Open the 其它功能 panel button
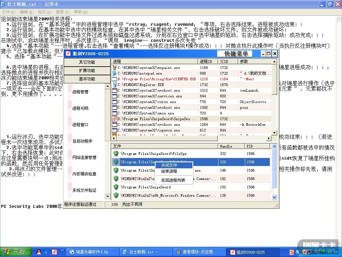 87,62
